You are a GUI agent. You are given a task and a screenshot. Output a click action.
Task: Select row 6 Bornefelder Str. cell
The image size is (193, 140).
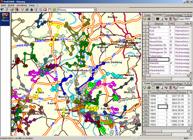pyautogui.click(x=159, y=45)
